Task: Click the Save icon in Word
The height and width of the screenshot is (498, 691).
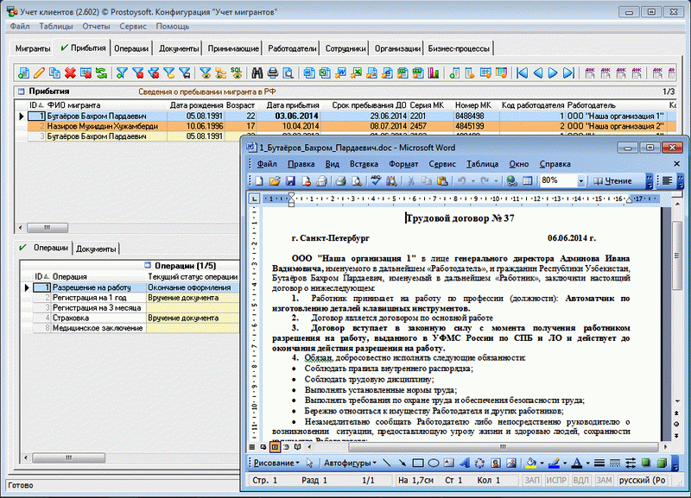Action: coord(291,181)
